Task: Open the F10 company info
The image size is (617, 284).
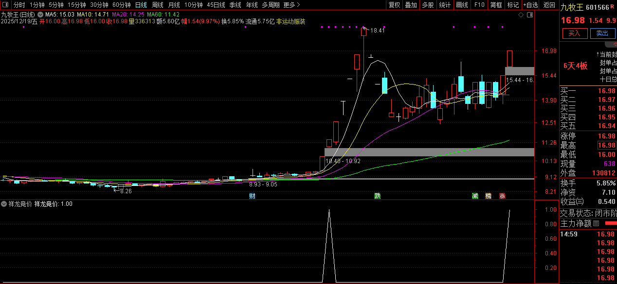Action: coord(479,5)
